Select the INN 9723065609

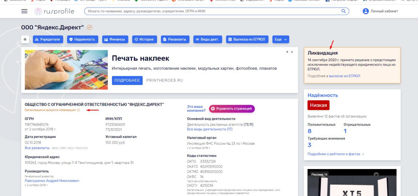[x=115, y=125]
